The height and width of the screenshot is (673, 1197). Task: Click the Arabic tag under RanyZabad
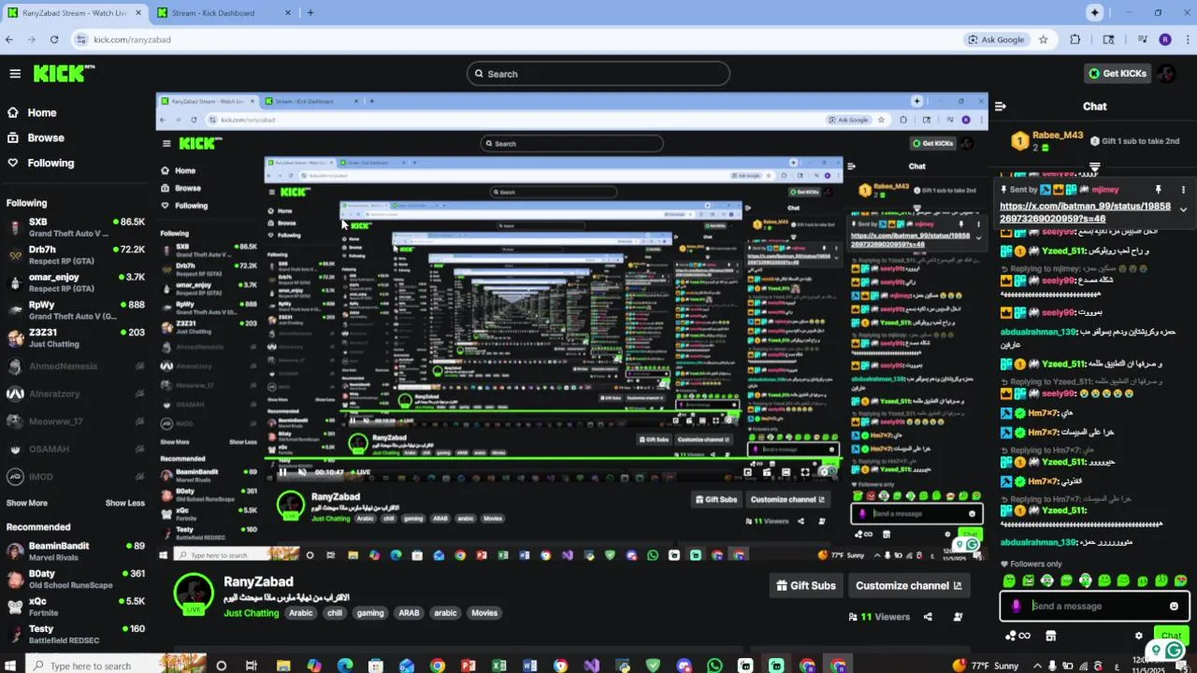(301, 613)
